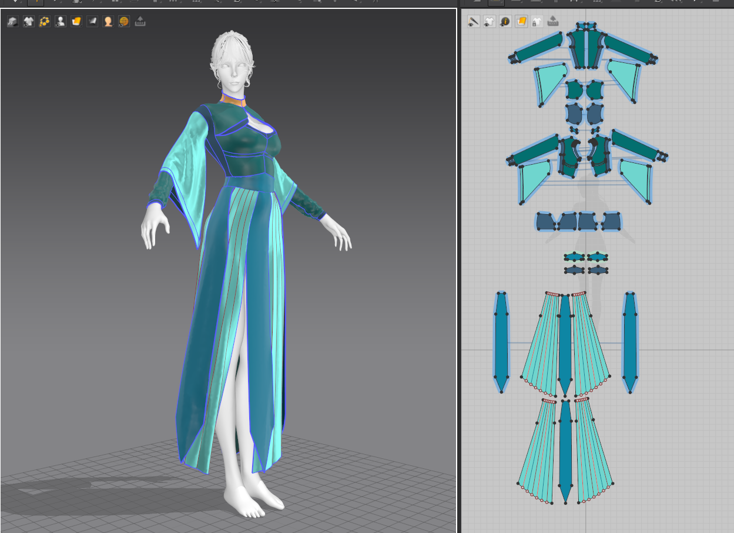734x533 pixels.
Task: Open 3D simulation environment icon in 3D window
Action: (13, 22)
